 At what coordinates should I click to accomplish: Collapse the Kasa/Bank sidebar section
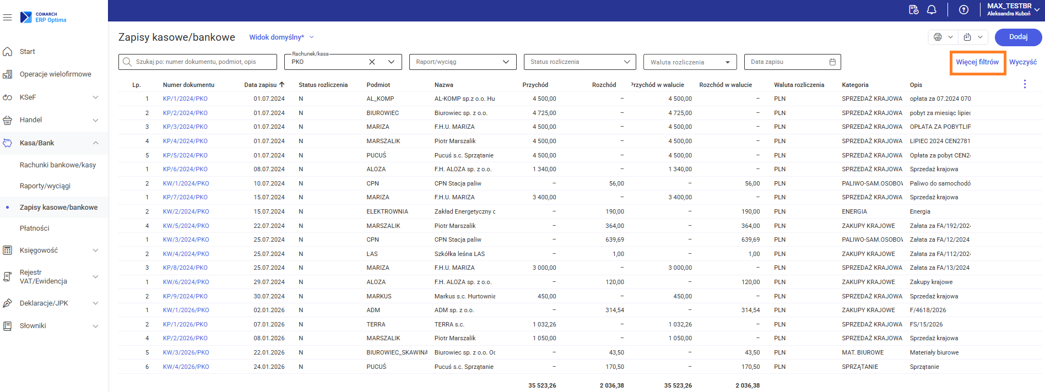click(95, 143)
